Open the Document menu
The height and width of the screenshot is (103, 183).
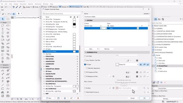pyautogui.click(x=23, y=4)
